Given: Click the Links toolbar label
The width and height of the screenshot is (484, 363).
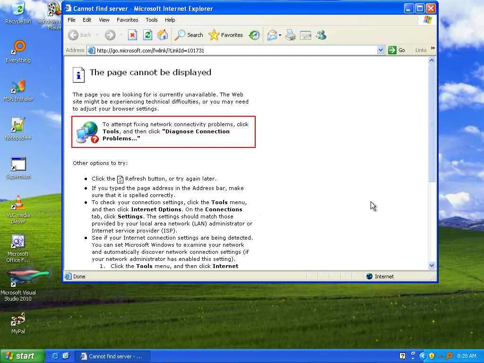Looking at the screenshot, I should pos(421,50).
